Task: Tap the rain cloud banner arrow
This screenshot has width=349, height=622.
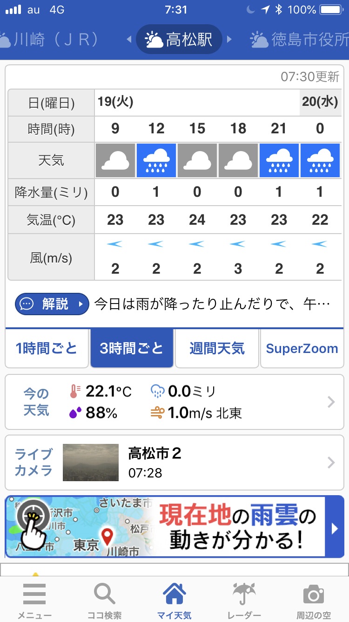Action: click(x=335, y=528)
